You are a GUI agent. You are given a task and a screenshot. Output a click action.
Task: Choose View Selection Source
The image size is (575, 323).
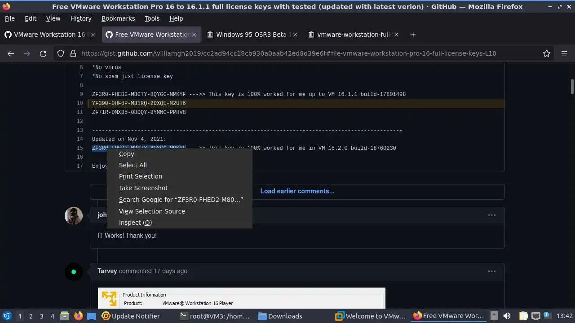[x=180, y=211]
